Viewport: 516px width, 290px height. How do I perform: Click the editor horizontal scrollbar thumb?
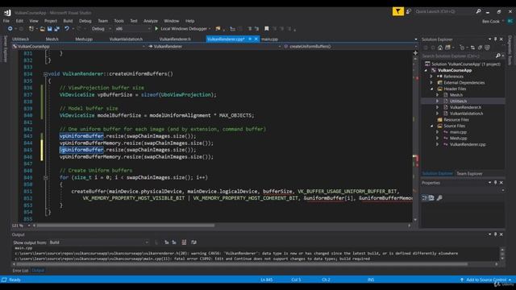click(126, 226)
